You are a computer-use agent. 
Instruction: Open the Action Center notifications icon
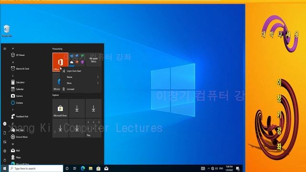tap(238, 169)
